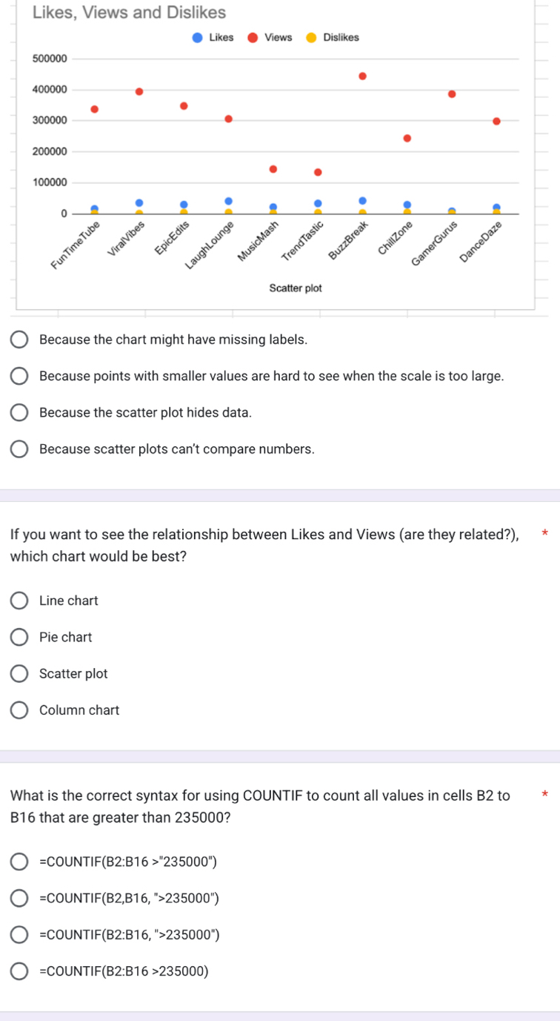Choose the "points with smaller values are hard to see" answer
The height and width of the screenshot is (1021, 560).
click(21, 376)
